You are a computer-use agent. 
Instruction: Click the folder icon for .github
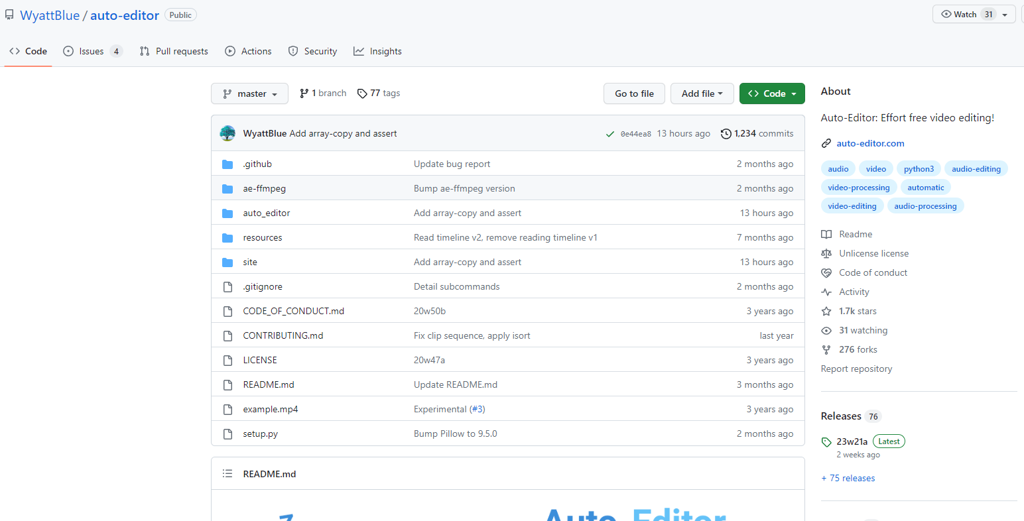point(227,164)
